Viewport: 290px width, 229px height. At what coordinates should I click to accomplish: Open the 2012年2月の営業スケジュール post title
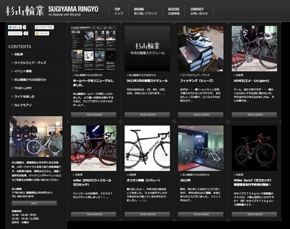pyautogui.click(x=147, y=80)
